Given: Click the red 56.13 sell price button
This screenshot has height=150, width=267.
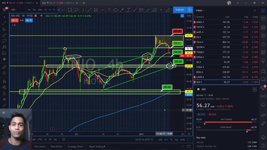Looking at the screenshot, I should point(15,20).
